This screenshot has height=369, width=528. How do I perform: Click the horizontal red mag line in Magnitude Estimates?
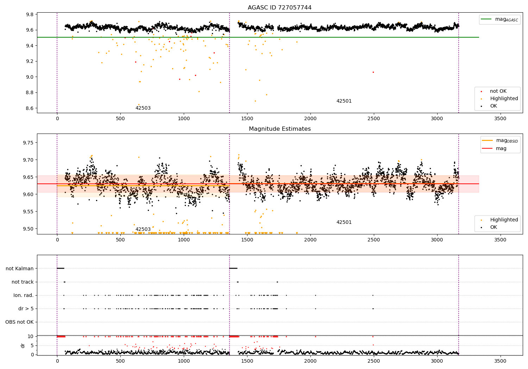coord(258,184)
